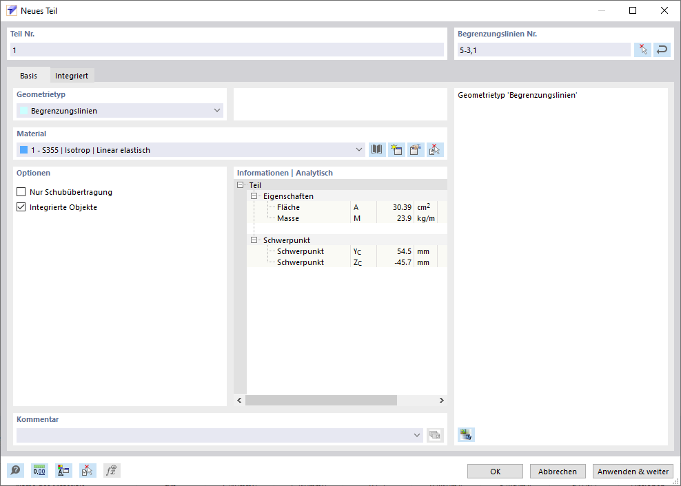Create new material via star icon
681x486 pixels.
pos(396,149)
